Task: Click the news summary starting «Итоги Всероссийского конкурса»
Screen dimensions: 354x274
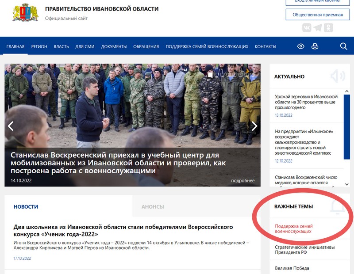Action: click(x=131, y=245)
